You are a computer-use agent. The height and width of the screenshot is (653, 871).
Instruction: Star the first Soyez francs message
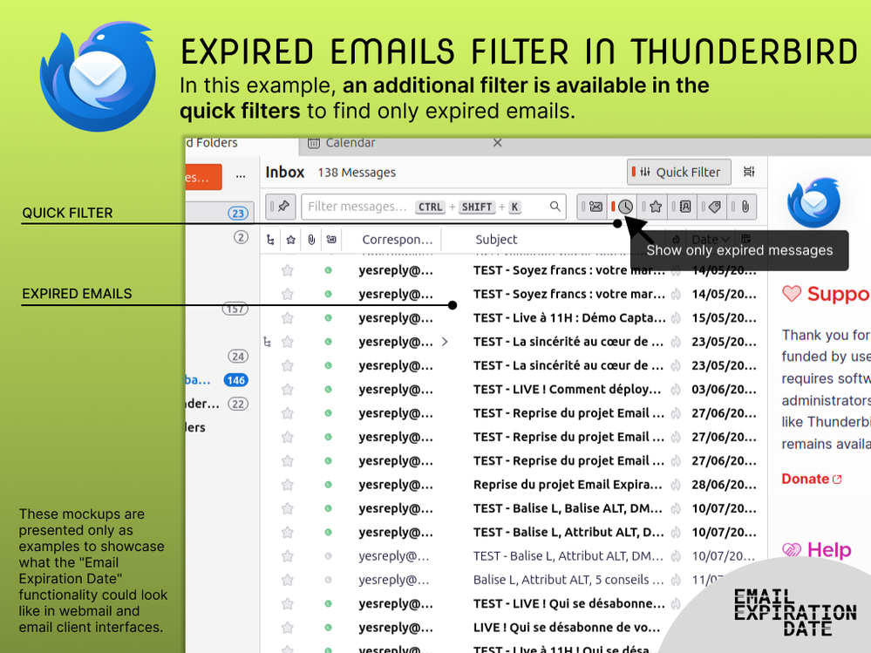tap(287, 270)
